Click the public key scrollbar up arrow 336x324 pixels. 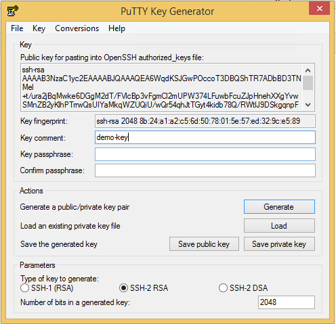[308, 70]
